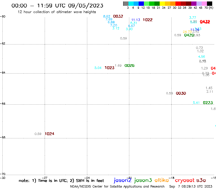Click the timestamp label 1024
The width and height of the screenshot is (216, 189).
point(50,134)
